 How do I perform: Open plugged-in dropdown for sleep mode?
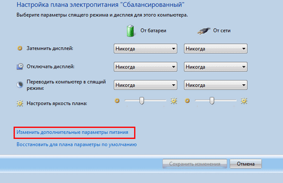pos(216,85)
